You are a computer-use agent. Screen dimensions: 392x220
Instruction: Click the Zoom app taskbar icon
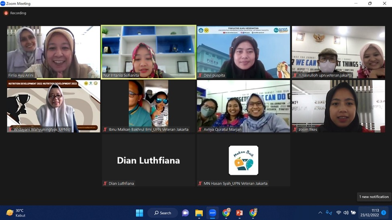point(213,213)
